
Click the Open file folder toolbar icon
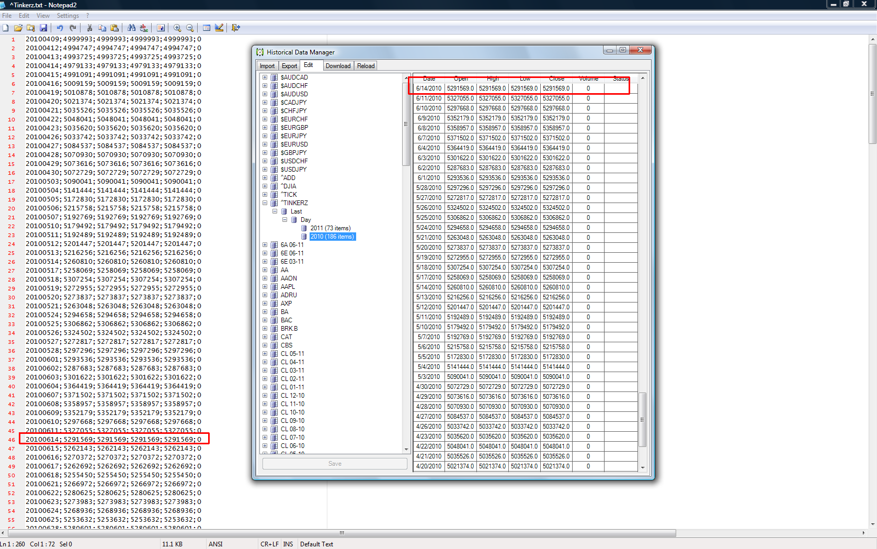pos(18,28)
